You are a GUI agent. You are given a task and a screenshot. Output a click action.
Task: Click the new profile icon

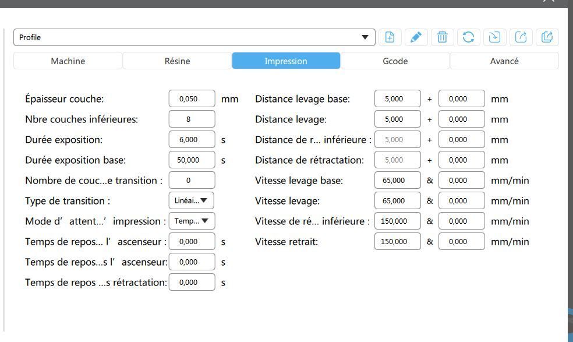point(390,37)
